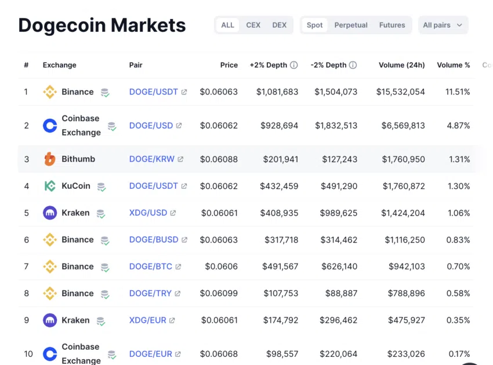Switch to Perpetual market type
The height and width of the screenshot is (365, 493).
click(351, 25)
